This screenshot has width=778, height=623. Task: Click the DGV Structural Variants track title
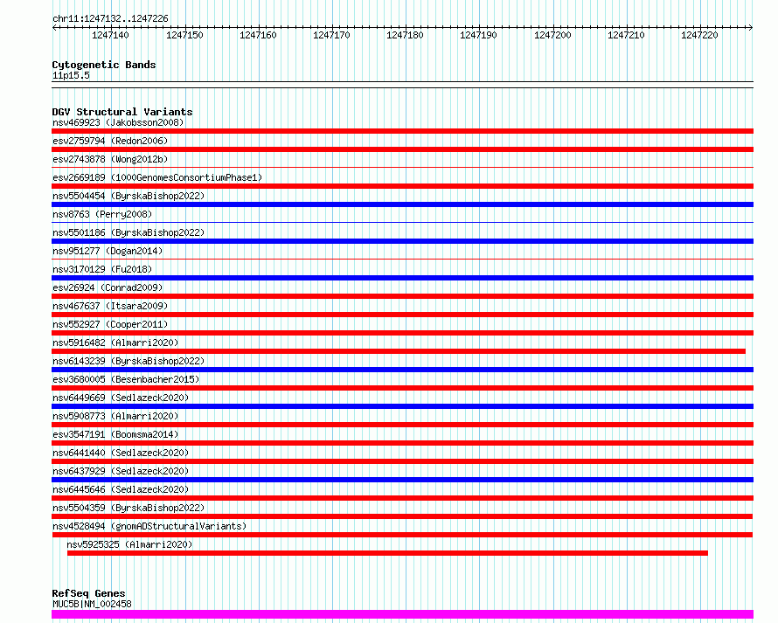122,112
